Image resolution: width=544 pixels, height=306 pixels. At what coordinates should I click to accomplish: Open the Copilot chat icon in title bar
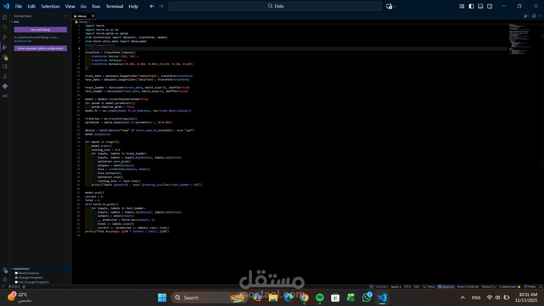click(x=389, y=6)
